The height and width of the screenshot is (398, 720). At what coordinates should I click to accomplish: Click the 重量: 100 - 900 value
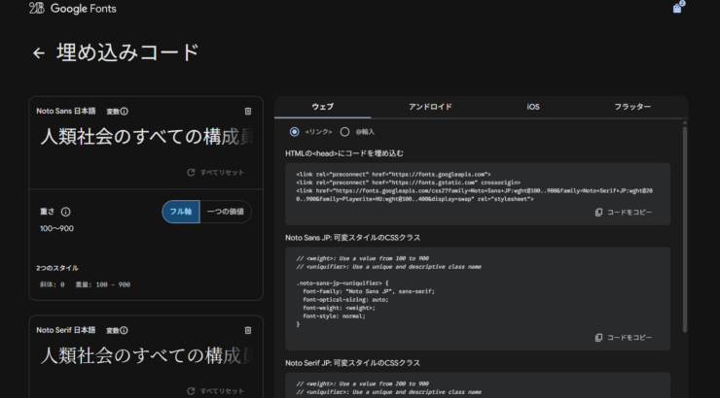pyautogui.click(x=103, y=284)
